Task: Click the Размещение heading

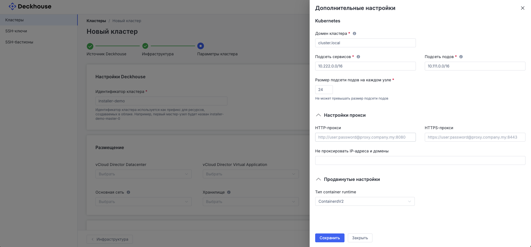Action: tap(110, 147)
